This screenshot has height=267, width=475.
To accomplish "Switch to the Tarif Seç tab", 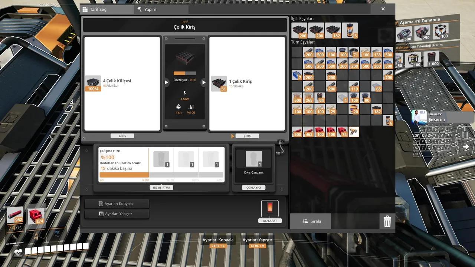I will 107,9.
